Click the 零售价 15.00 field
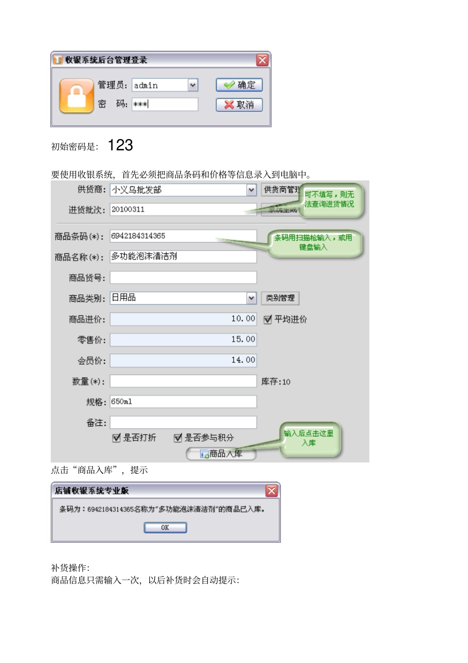 coord(183,340)
